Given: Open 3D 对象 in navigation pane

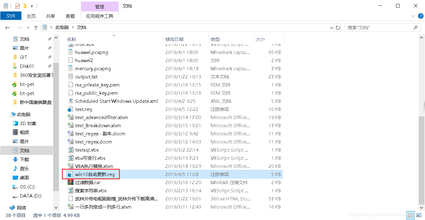Looking at the screenshot, I should (x=28, y=123).
